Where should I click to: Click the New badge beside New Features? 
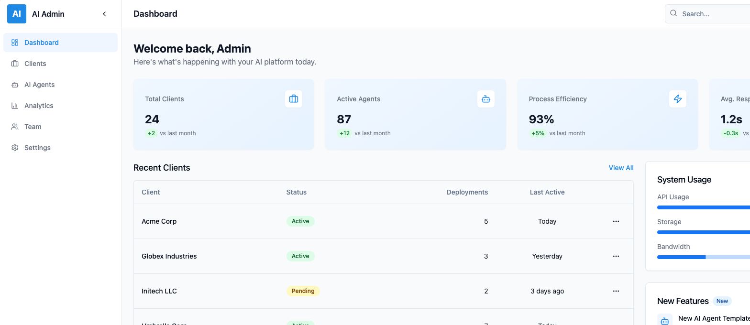coord(722,301)
